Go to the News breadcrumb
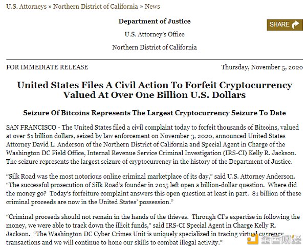Viewport: 307px width, 250px height. pyautogui.click(x=152, y=7)
